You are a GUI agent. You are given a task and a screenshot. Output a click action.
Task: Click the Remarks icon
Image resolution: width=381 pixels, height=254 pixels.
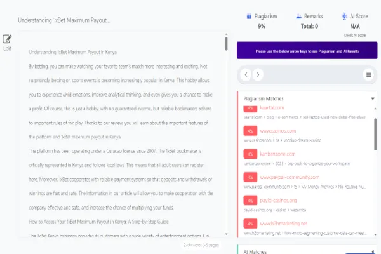coord(299,17)
